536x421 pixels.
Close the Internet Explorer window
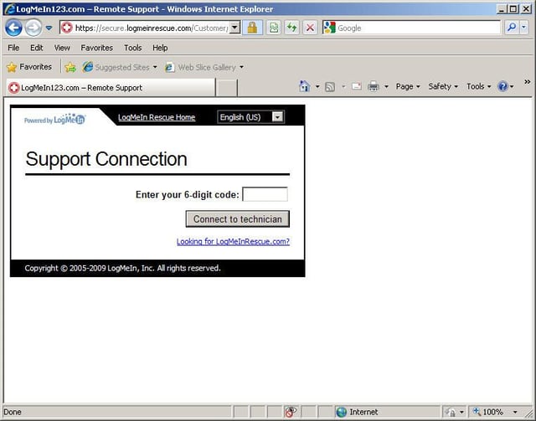(x=526, y=9)
